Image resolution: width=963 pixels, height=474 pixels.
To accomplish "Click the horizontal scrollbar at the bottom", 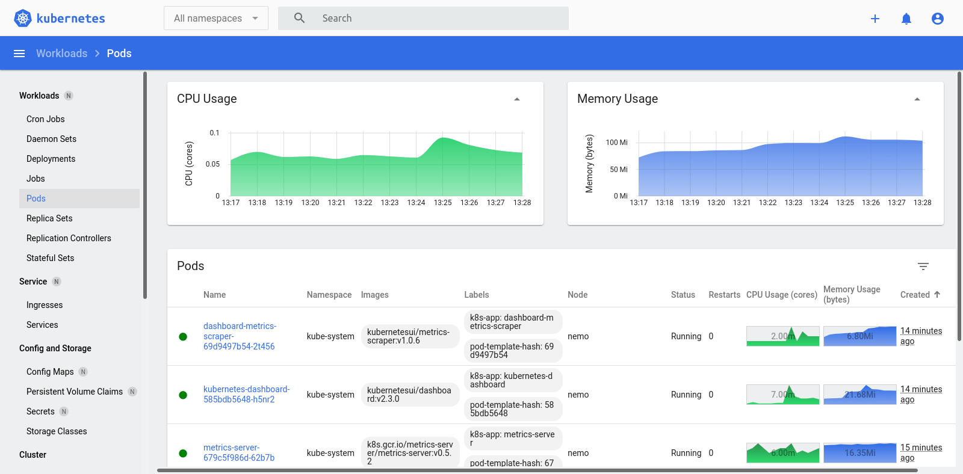I will click(x=537, y=470).
